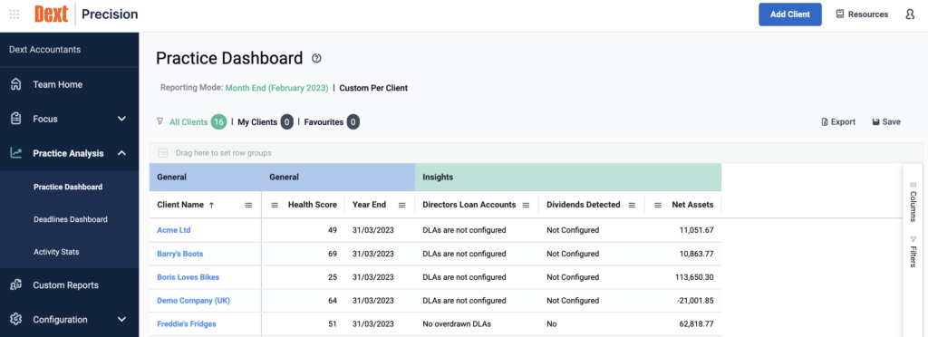Switch to the Favourites filter
The image size is (928, 337).
click(x=324, y=122)
